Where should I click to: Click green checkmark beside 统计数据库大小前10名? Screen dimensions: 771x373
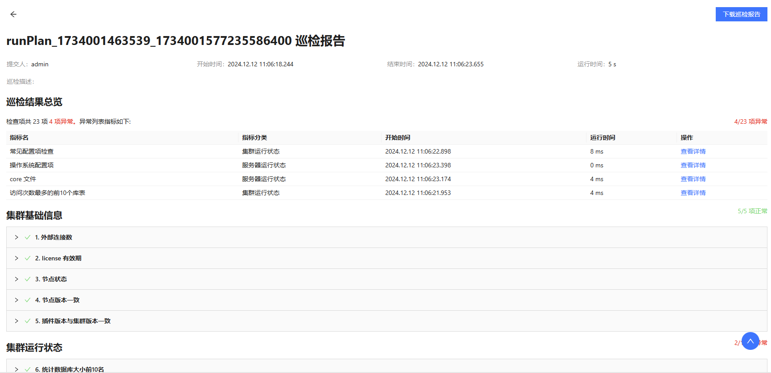click(28, 369)
